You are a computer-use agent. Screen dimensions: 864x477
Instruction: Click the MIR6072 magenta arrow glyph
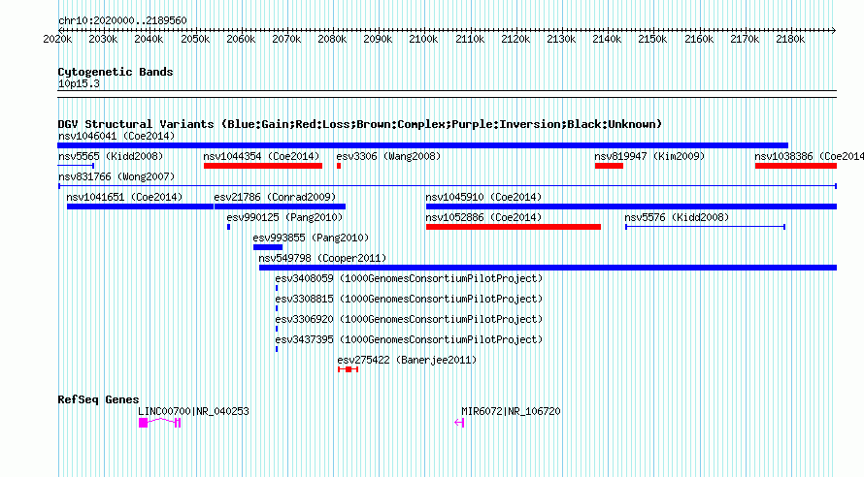tap(459, 423)
